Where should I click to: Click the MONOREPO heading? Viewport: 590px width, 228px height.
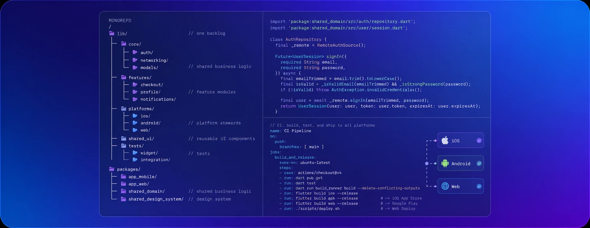click(x=120, y=21)
